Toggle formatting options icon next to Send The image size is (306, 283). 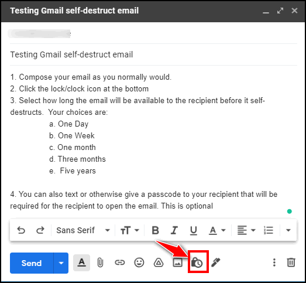[x=81, y=262]
